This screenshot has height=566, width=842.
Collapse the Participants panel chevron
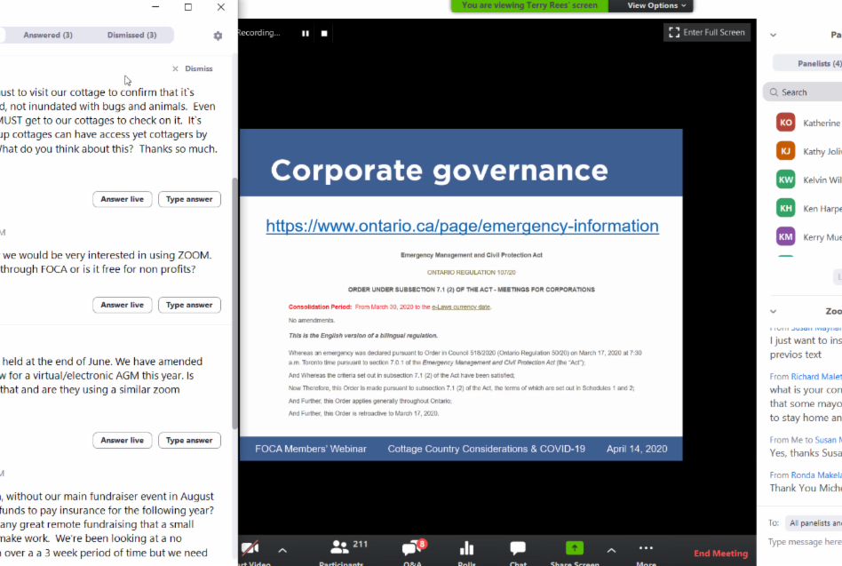(x=773, y=36)
